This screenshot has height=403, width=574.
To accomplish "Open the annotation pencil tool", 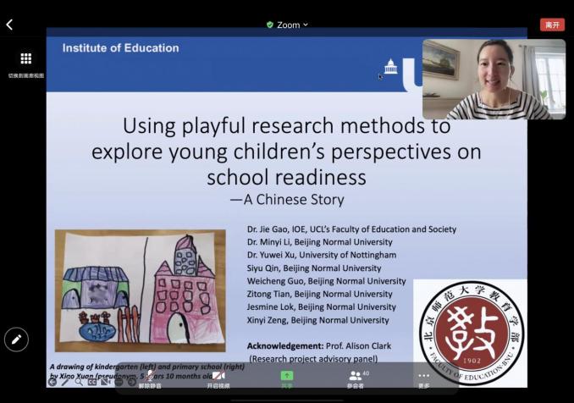I will [x=16, y=340].
